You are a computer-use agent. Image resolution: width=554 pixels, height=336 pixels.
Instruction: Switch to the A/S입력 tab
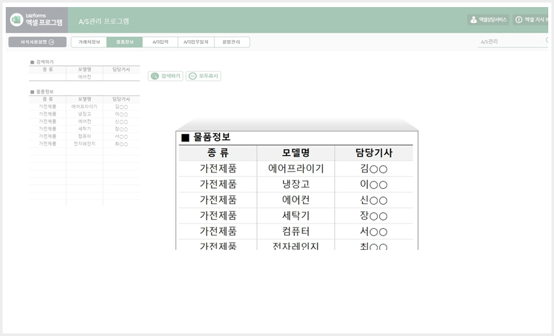160,42
